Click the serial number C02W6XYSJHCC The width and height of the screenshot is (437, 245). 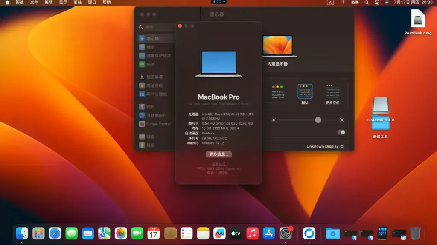[214, 138]
